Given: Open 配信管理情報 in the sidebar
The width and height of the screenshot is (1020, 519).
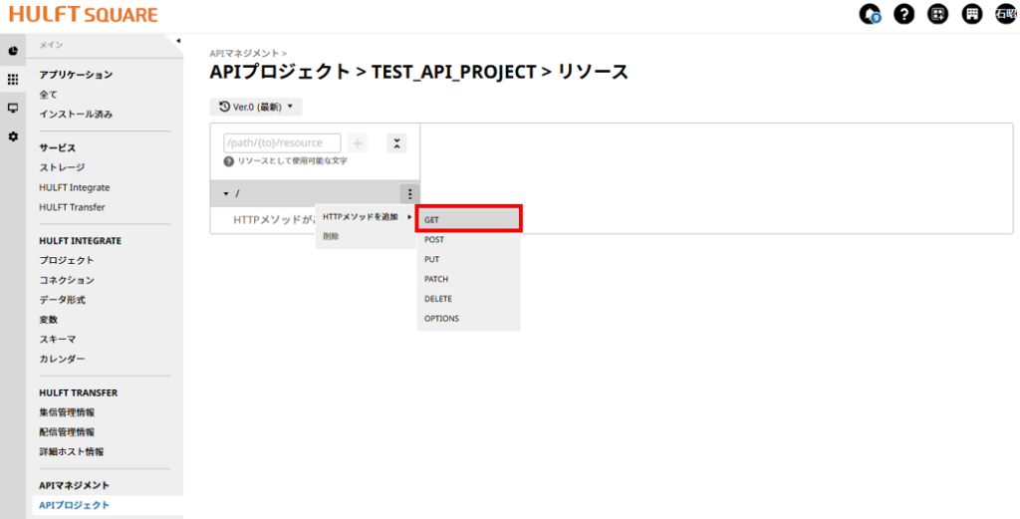Looking at the screenshot, I should (67, 432).
